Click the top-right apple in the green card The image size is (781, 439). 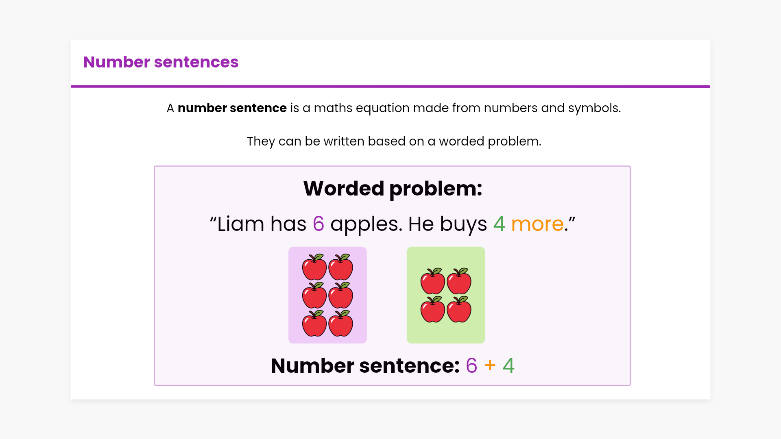pyautogui.click(x=459, y=281)
